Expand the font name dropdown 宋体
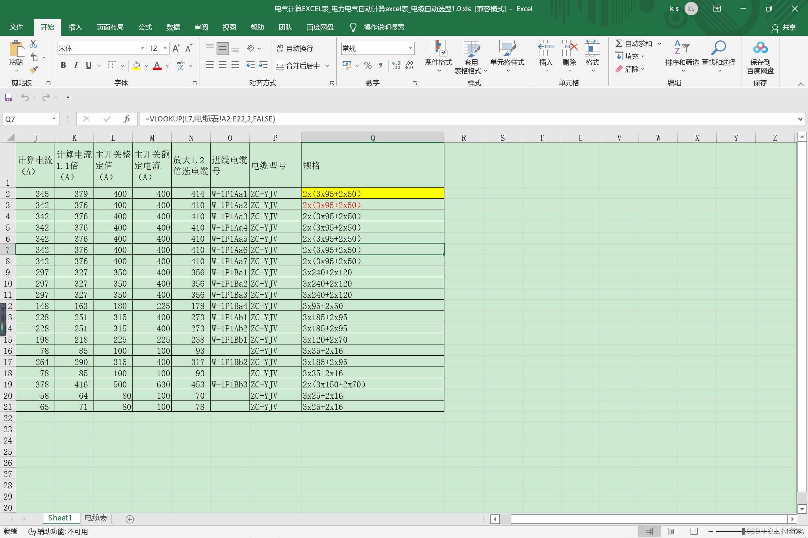The image size is (808, 538). click(143, 48)
